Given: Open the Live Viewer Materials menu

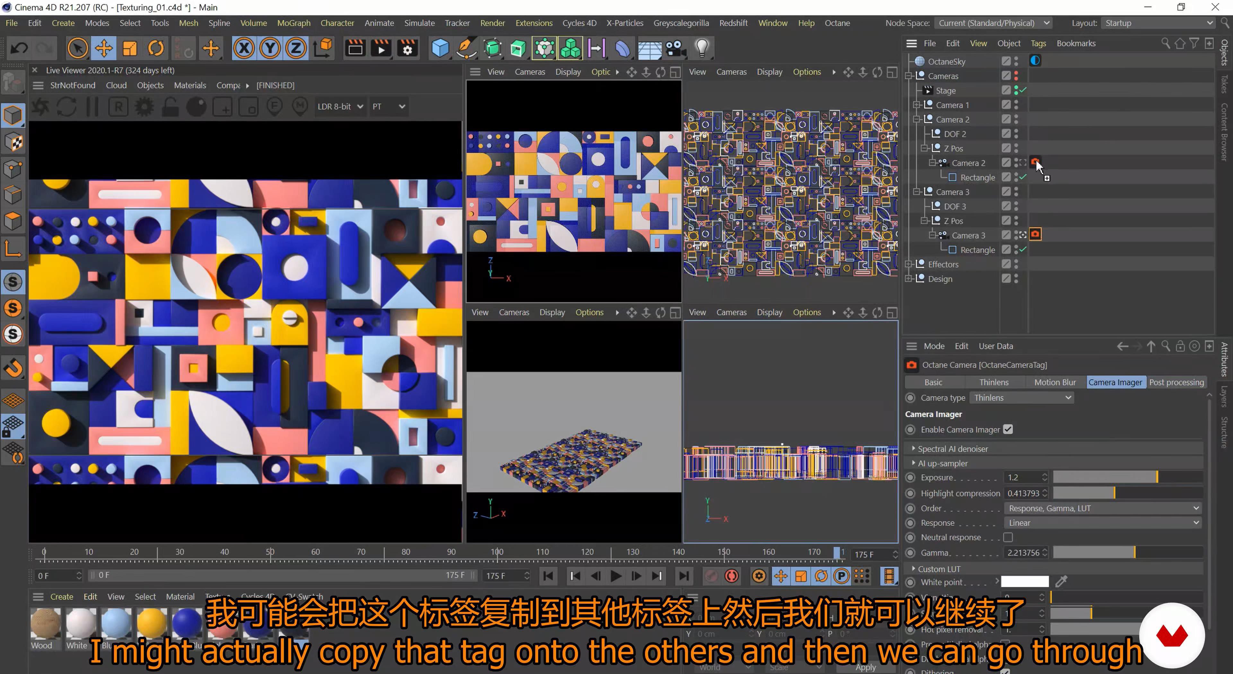Looking at the screenshot, I should coord(190,85).
